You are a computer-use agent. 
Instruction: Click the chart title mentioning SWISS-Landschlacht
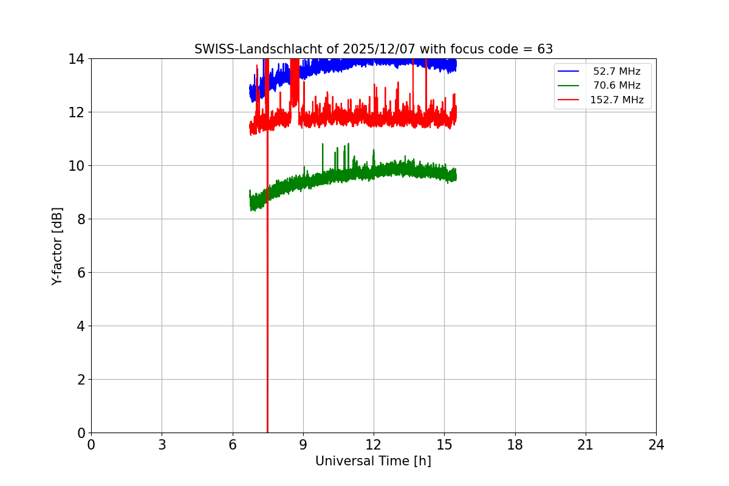(374, 49)
